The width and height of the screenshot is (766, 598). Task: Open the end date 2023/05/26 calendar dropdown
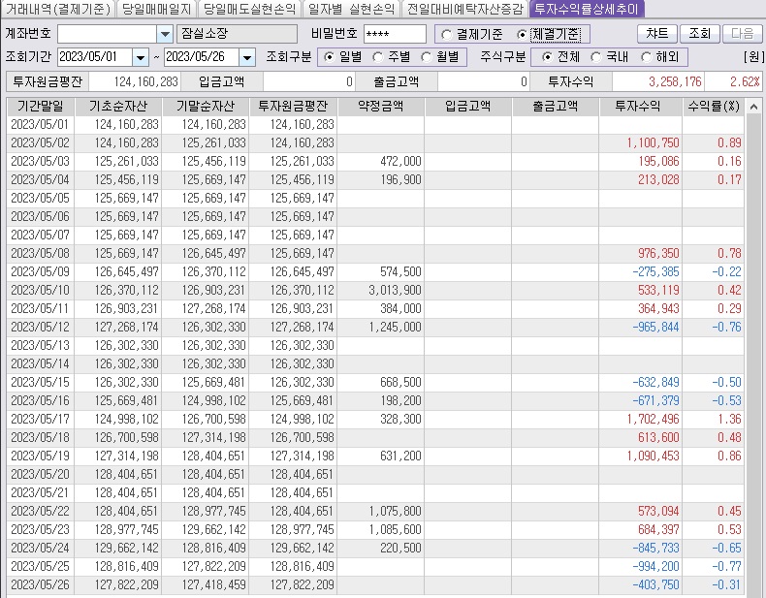point(246,57)
